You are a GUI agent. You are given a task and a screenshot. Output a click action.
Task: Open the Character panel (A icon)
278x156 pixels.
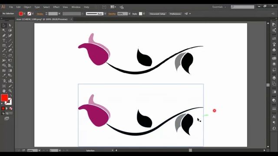coord(274,117)
